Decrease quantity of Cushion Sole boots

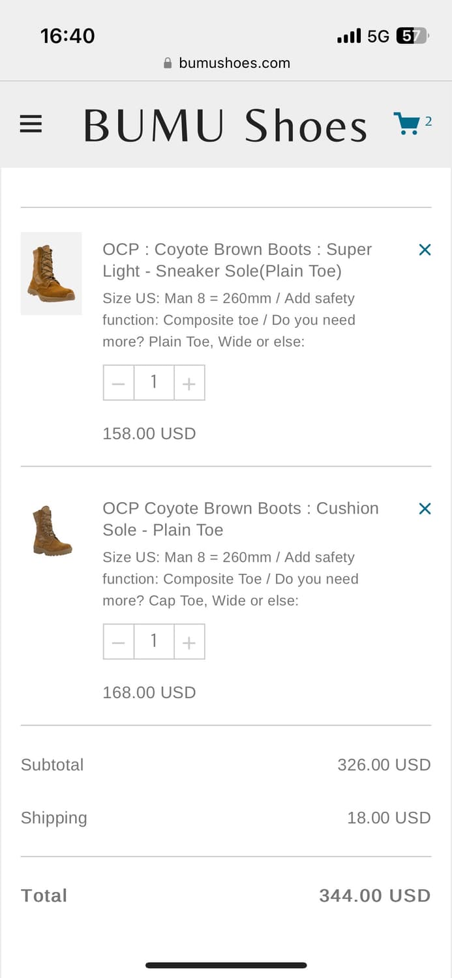(119, 642)
